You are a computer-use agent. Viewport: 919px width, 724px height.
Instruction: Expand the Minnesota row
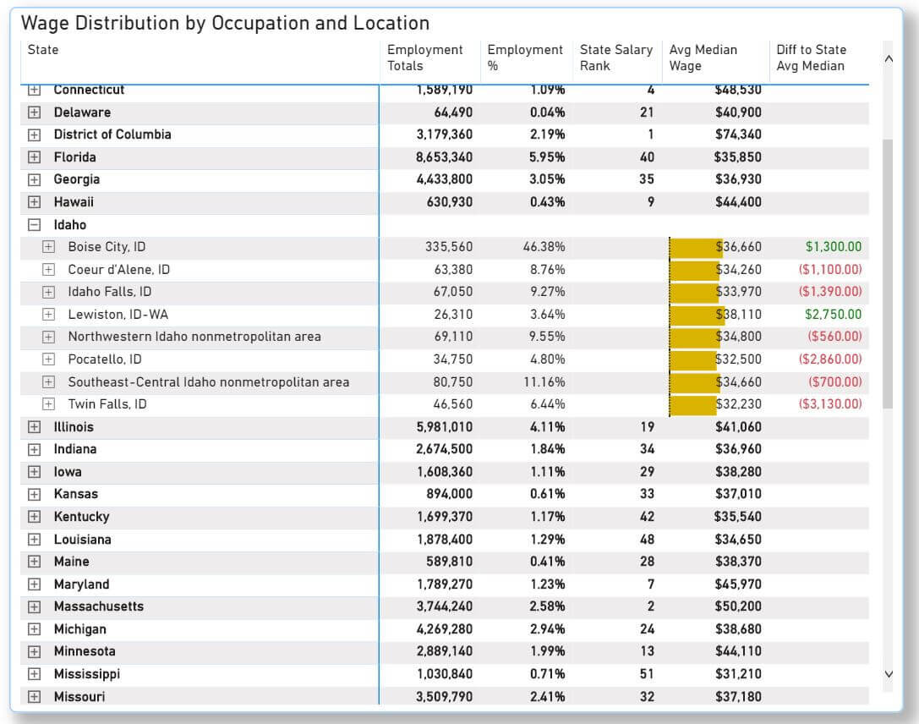point(35,652)
